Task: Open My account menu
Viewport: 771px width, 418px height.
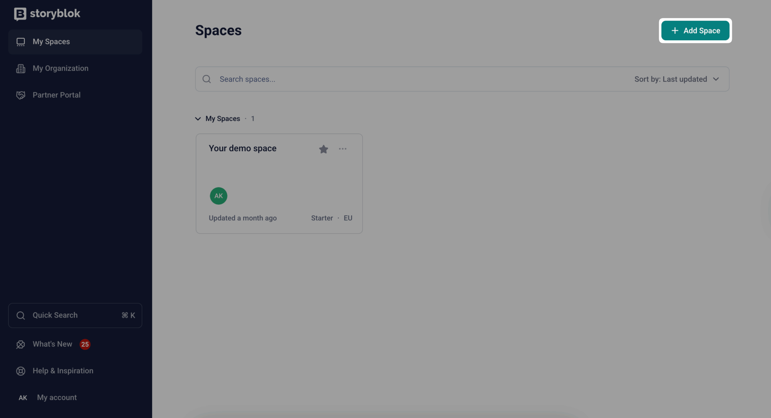Action: coord(57,398)
